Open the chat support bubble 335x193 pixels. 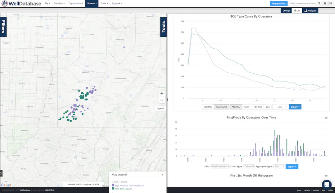pos(327,184)
